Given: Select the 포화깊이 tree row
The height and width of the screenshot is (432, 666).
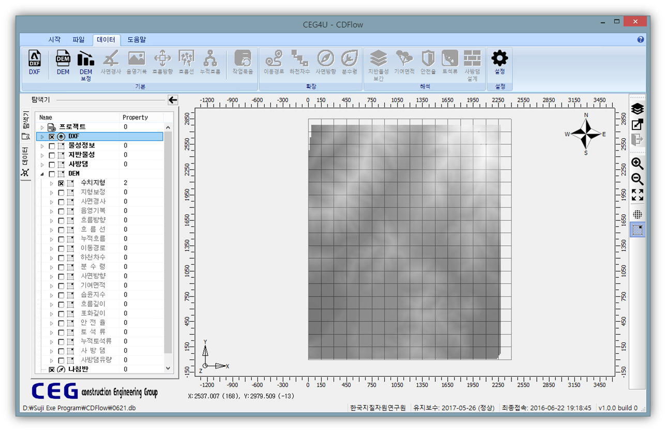Looking at the screenshot, I should (99, 314).
